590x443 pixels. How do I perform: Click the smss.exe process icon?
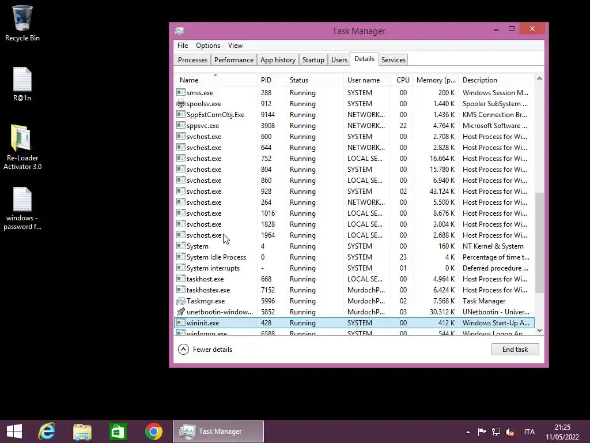[180, 93]
